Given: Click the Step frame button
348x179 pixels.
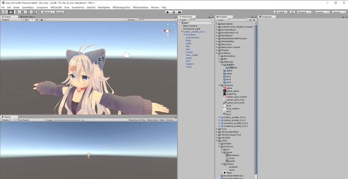Looking at the screenshot, I should tap(180, 12).
